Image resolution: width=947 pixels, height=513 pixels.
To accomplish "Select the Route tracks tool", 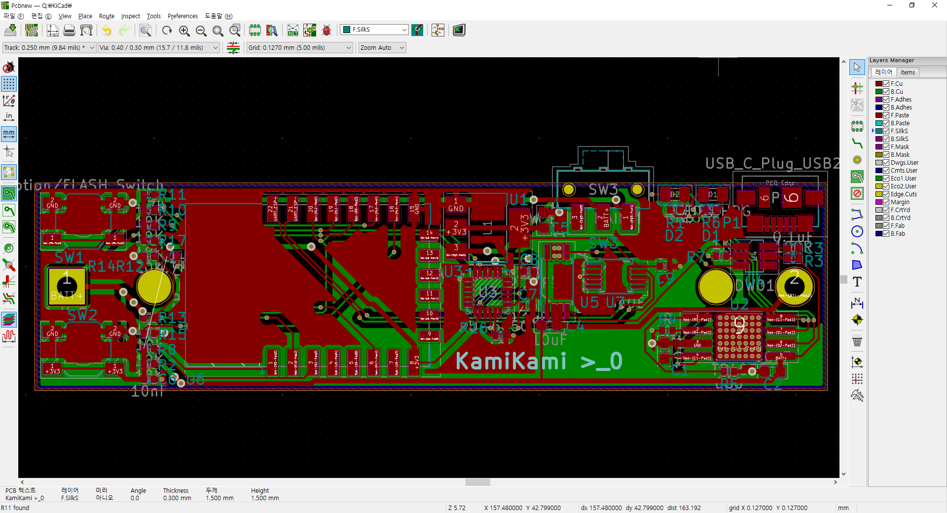I will tap(857, 143).
